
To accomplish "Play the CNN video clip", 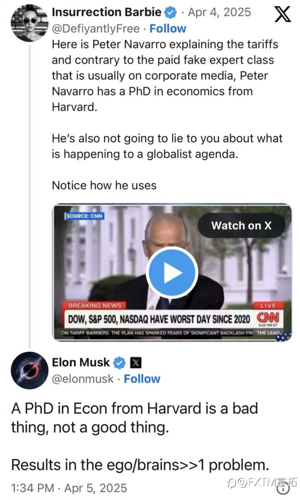I will tap(172, 272).
